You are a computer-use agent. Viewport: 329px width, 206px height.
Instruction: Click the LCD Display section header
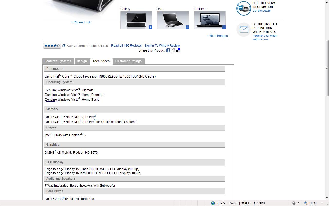pyautogui.click(x=134, y=162)
